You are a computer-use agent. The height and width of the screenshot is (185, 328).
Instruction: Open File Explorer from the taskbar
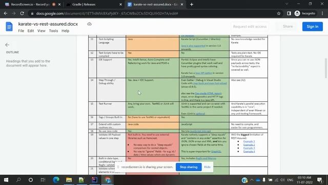tap(69, 180)
